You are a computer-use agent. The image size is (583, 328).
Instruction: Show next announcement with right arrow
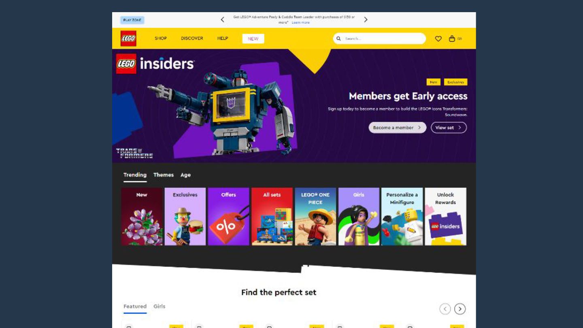tap(366, 19)
